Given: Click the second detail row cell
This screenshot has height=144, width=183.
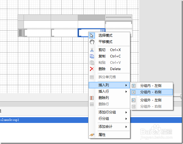Looking at the screenshot, I should (64, 33).
